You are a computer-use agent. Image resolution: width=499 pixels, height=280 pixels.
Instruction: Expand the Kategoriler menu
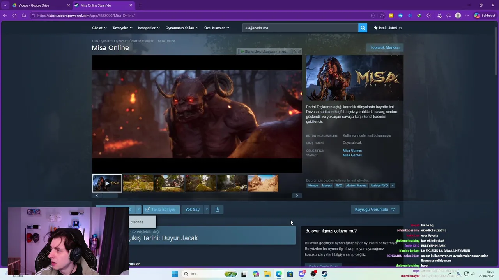point(149,28)
